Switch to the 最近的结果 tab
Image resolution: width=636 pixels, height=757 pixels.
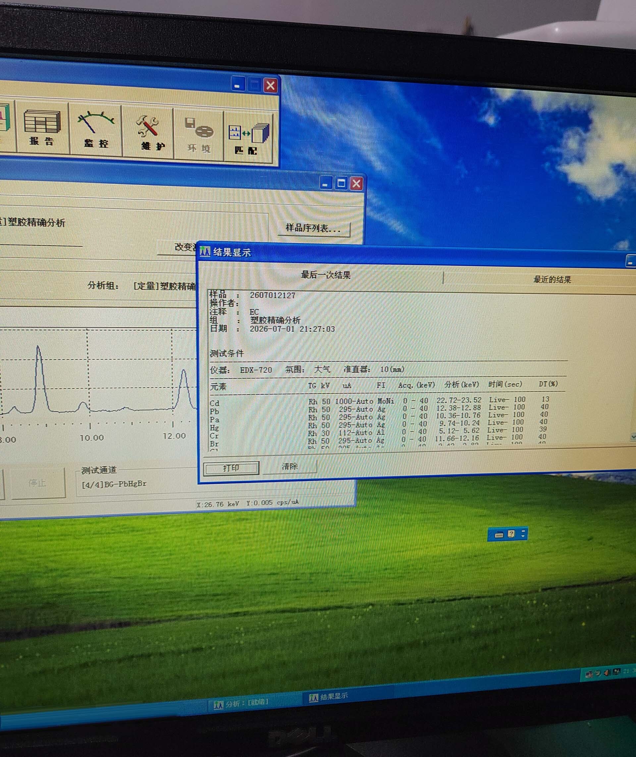[552, 280]
